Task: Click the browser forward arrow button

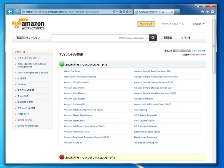Action: coord(17,12)
